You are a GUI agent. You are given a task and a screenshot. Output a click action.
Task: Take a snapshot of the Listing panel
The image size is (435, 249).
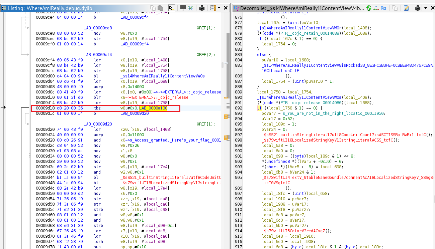[202, 8]
